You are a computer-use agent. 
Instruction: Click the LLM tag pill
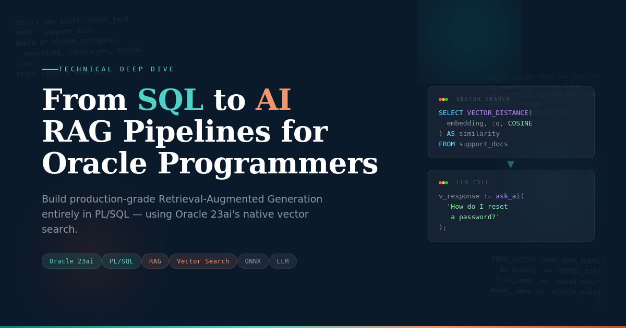(283, 261)
